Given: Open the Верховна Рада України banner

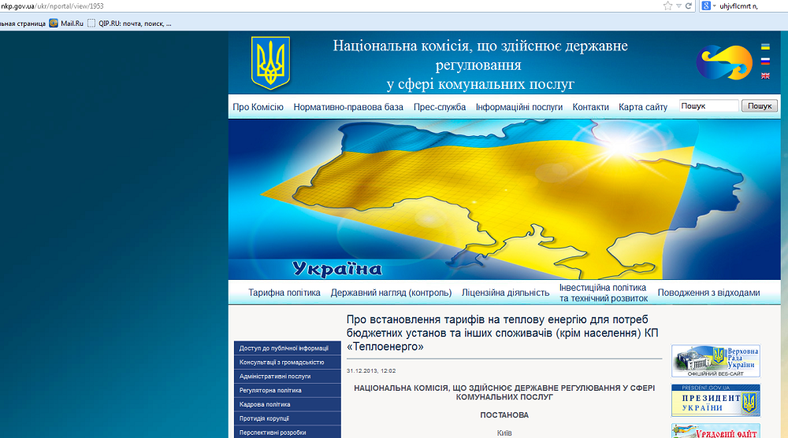Looking at the screenshot, I should (716, 361).
